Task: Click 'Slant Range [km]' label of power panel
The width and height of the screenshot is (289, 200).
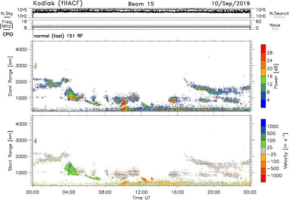Action: (x=10, y=76)
